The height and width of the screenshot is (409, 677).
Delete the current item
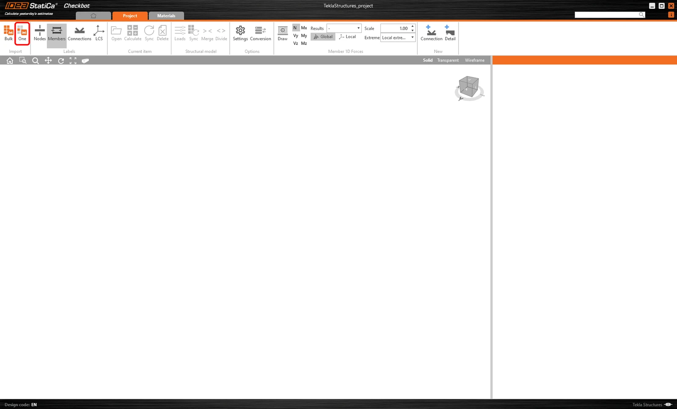coord(162,33)
